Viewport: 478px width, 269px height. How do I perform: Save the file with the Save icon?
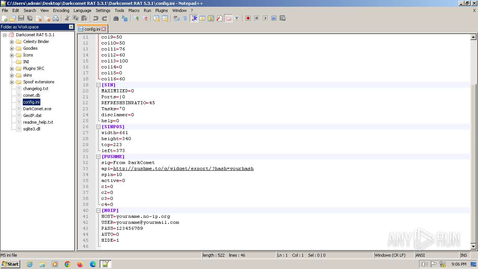pyautogui.click(x=21, y=18)
